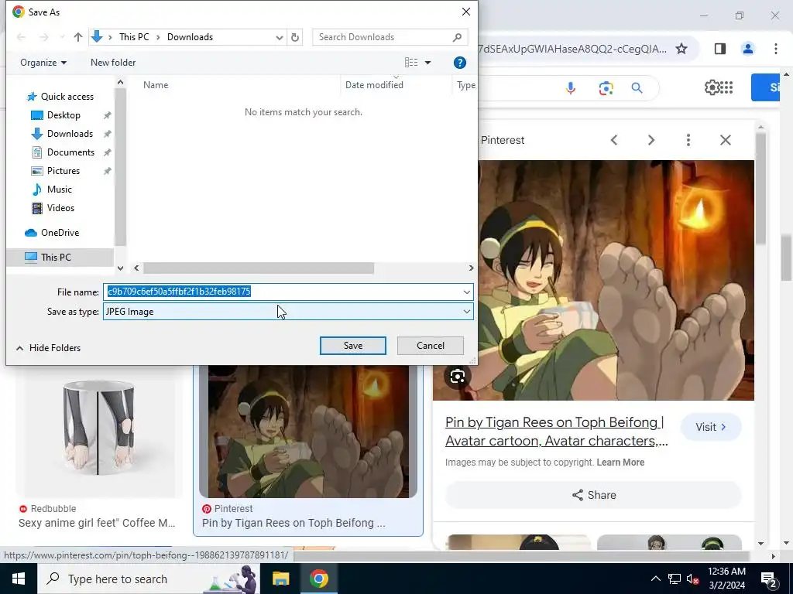Open File Explorer from taskbar
This screenshot has height=594, width=793.
[x=280, y=579]
